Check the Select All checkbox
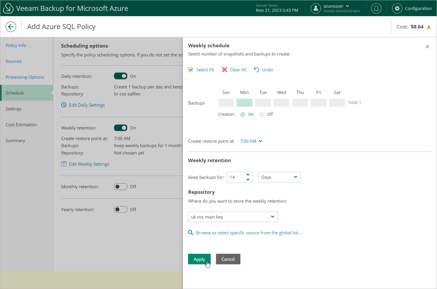This screenshot has height=289, width=437. coord(191,70)
